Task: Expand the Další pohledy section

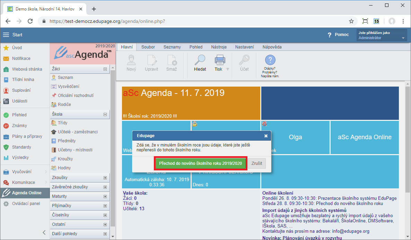Action: click(105, 234)
